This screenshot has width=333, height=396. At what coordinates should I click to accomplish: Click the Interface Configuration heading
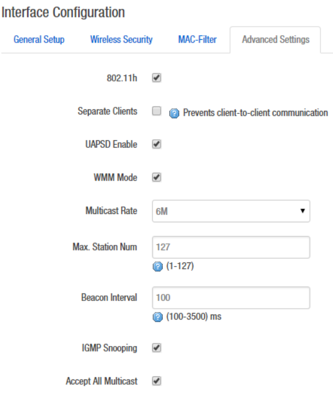click(x=63, y=12)
